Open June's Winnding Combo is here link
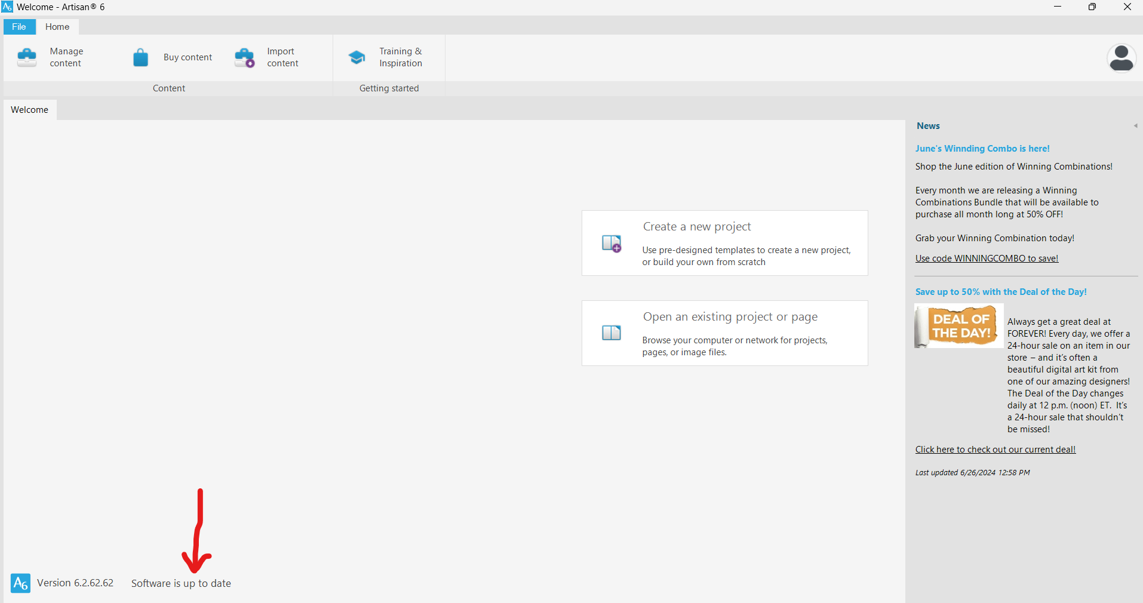The image size is (1143, 603). tap(982, 149)
